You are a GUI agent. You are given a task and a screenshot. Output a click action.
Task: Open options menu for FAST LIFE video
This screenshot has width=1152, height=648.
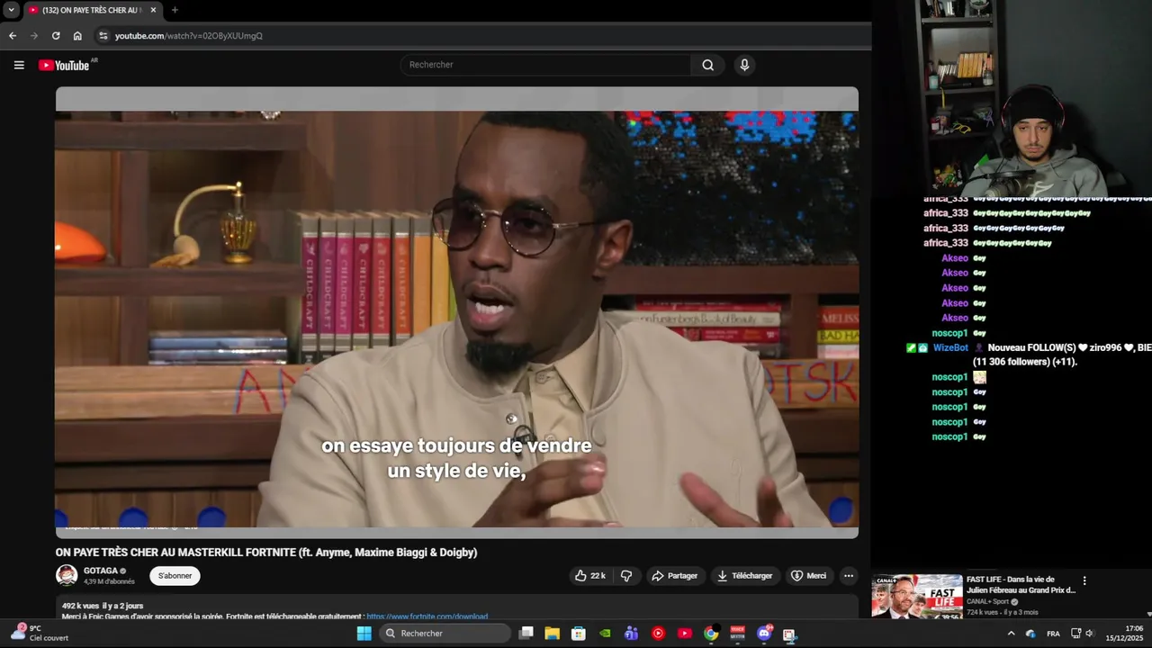1084,581
